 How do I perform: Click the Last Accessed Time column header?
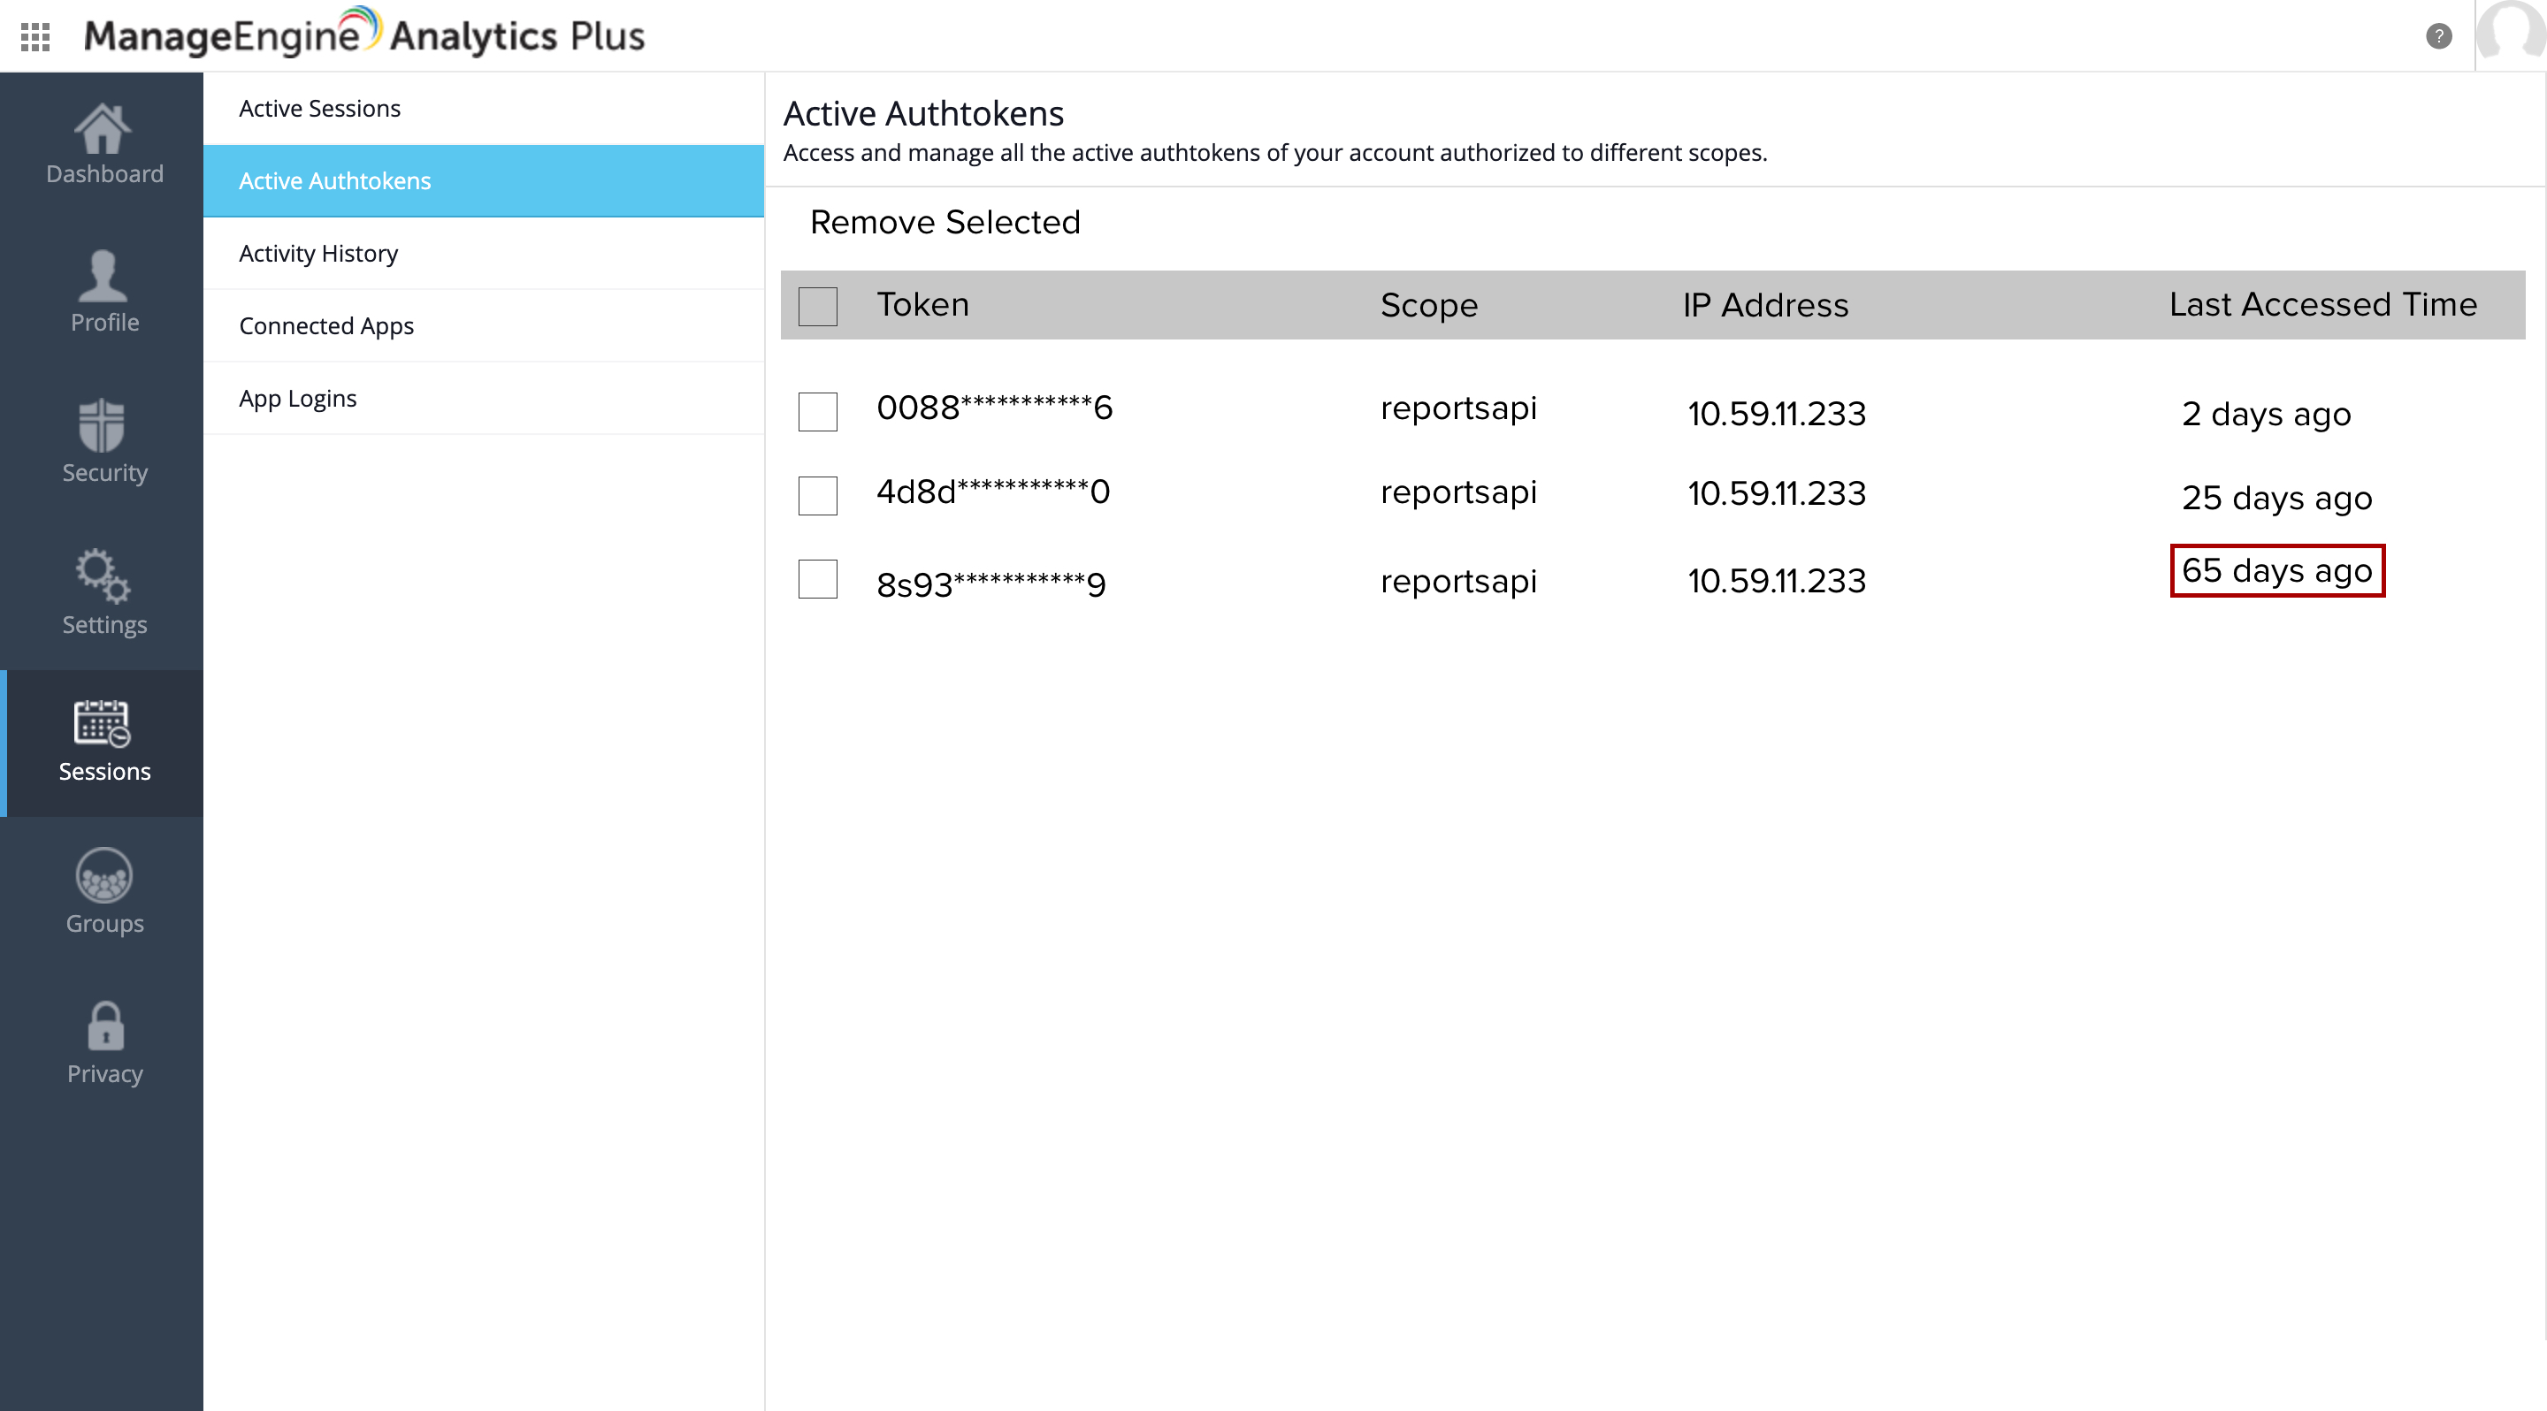pos(2322,304)
